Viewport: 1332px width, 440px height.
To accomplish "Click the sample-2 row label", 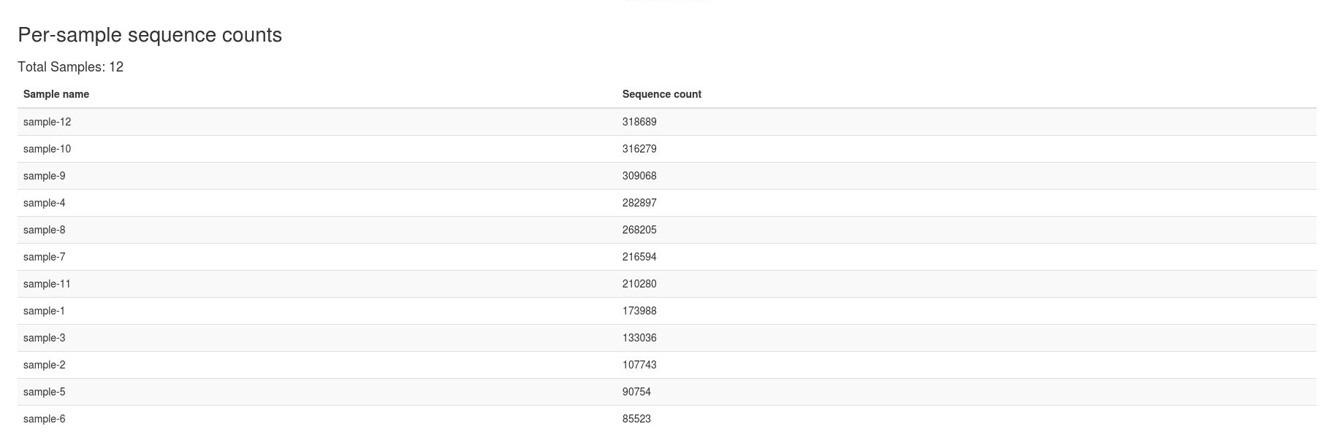I will pos(44,365).
